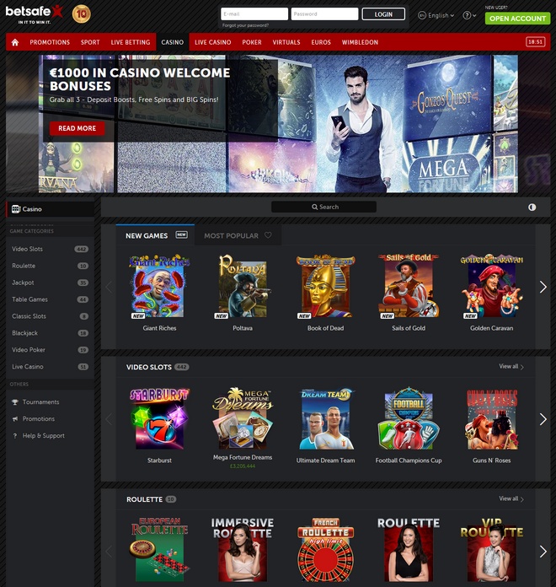Click the Casino slot machine icon in sidebar
The width and height of the screenshot is (556, 587).
[x=16, y=209]
